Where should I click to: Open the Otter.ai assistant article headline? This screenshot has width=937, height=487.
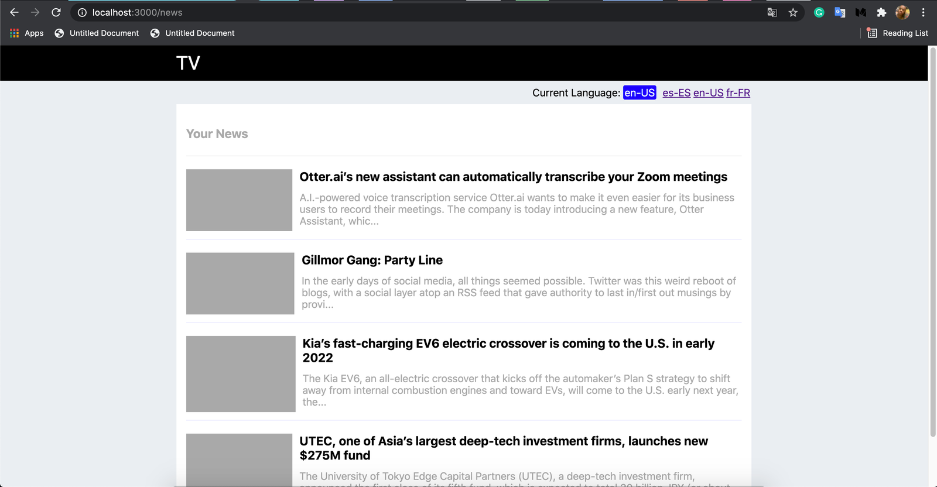513,177
